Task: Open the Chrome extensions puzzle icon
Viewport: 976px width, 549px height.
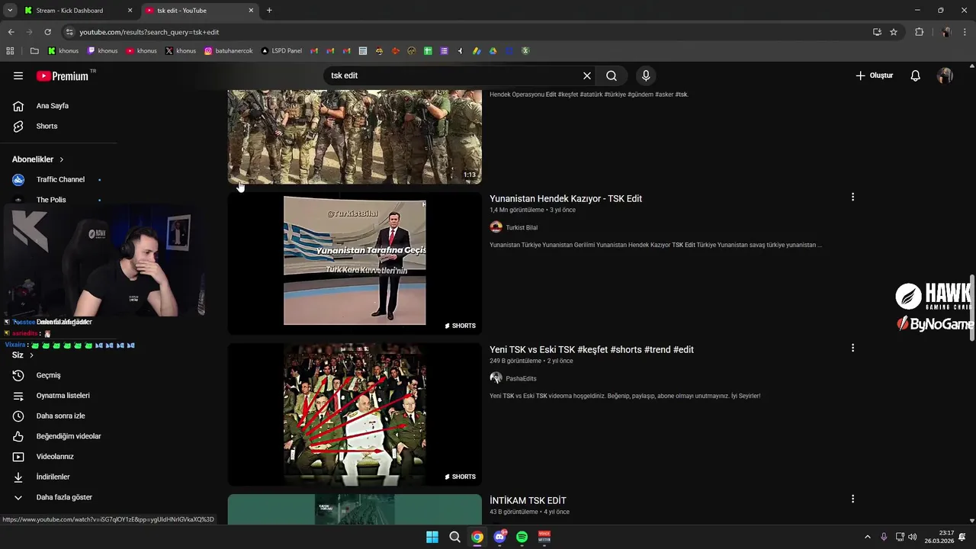Action: point(919,32)
